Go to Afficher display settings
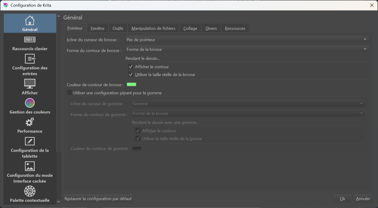The height and width of the screenshot is (208, 378). click(x=29, y=87)
